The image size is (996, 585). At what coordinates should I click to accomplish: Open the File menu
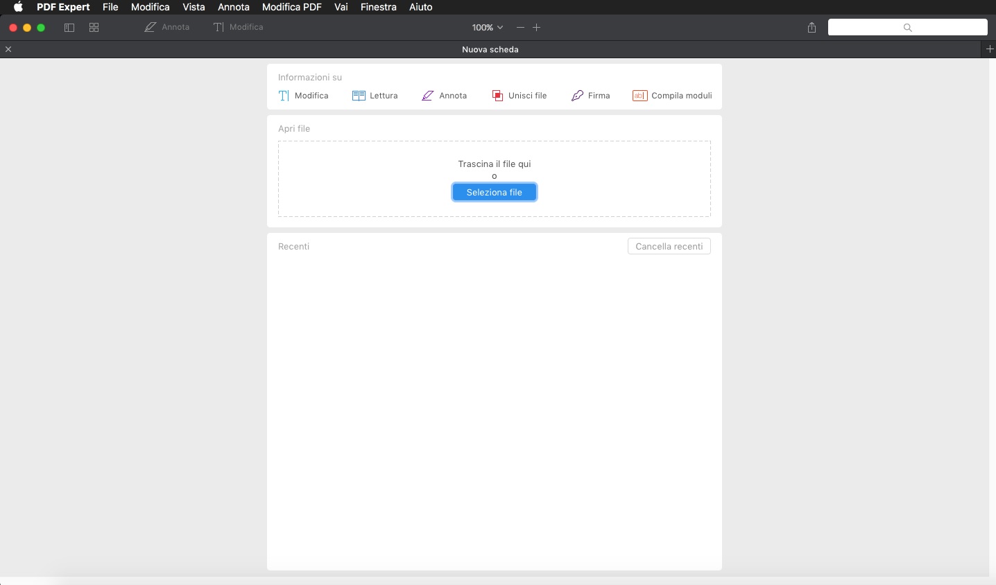pyautogui.click(x=110, y=7)
